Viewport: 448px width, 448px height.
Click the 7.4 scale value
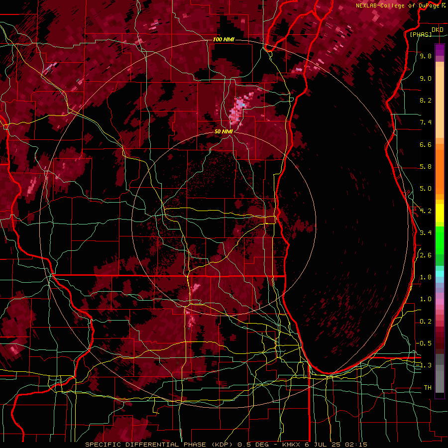(x=426, y=122)
